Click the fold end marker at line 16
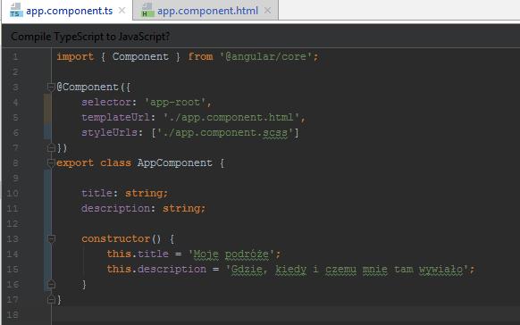 (51, 284)
